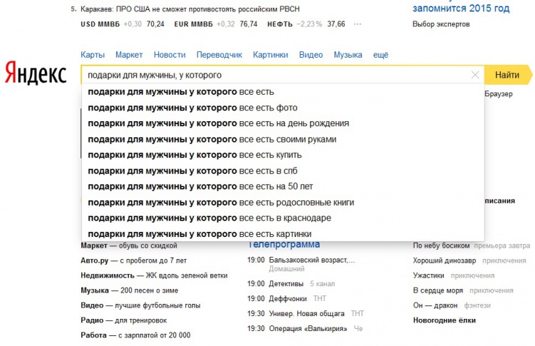Open 'запомнится 2015 год' headline link
This screenshot has height=346, width=535.
[461, 8]
